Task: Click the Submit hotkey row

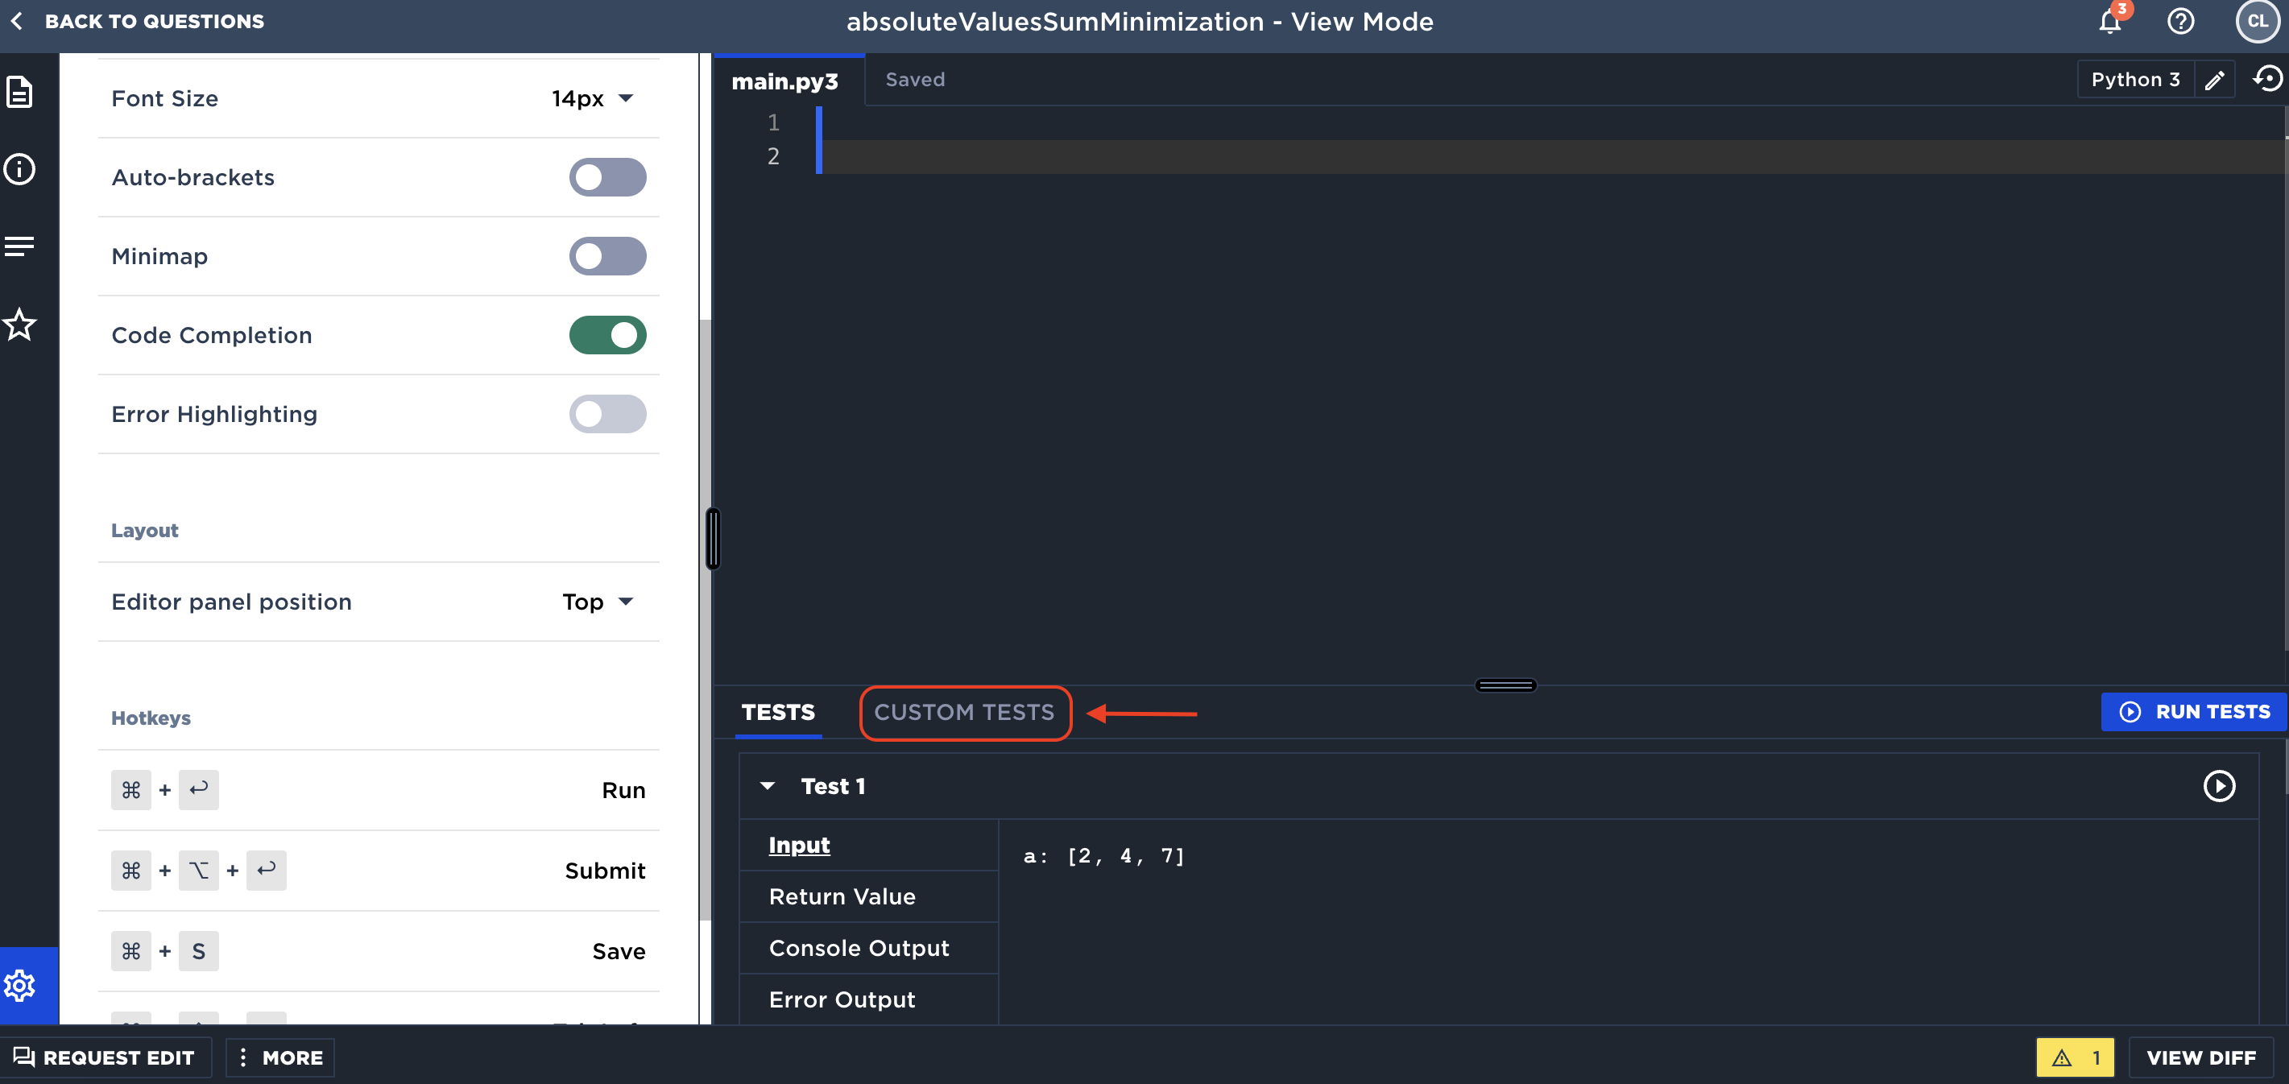Action: tap(379, 871)
